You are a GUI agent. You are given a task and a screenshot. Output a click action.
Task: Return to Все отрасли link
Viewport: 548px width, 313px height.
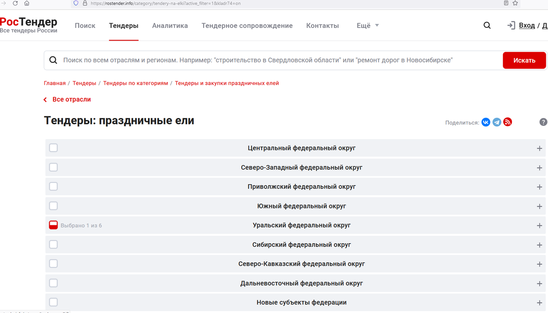[x=72, y=99]
